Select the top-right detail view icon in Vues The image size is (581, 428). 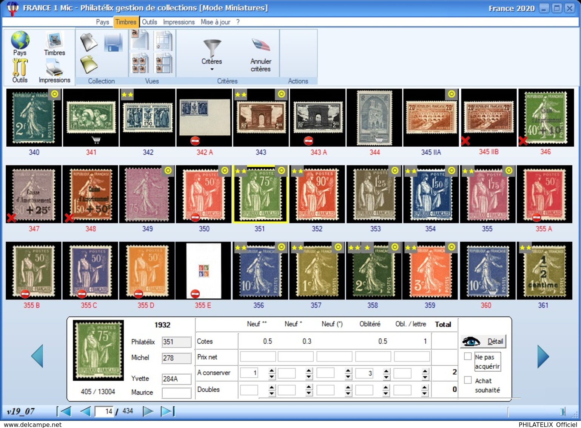tap(164, 41)
